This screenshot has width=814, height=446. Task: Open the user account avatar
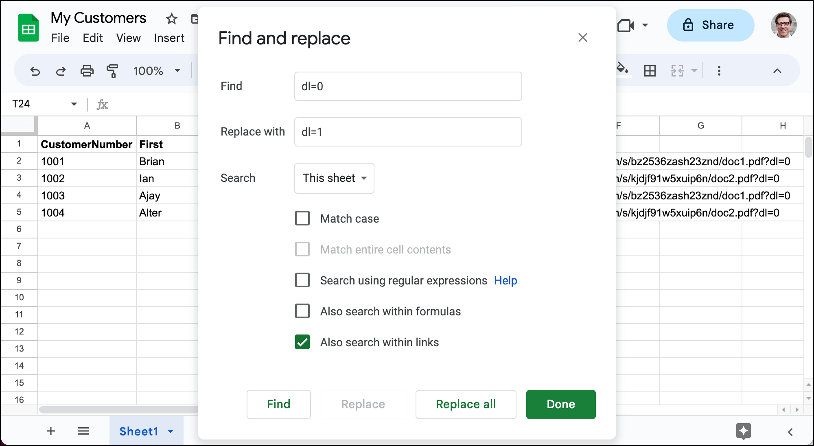coord(783,25)
